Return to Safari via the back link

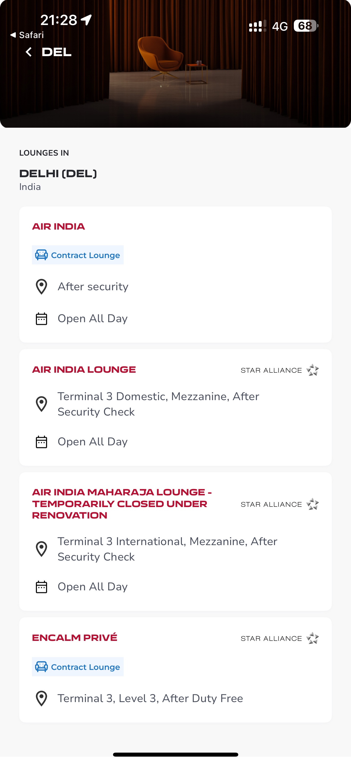point(27,35)
